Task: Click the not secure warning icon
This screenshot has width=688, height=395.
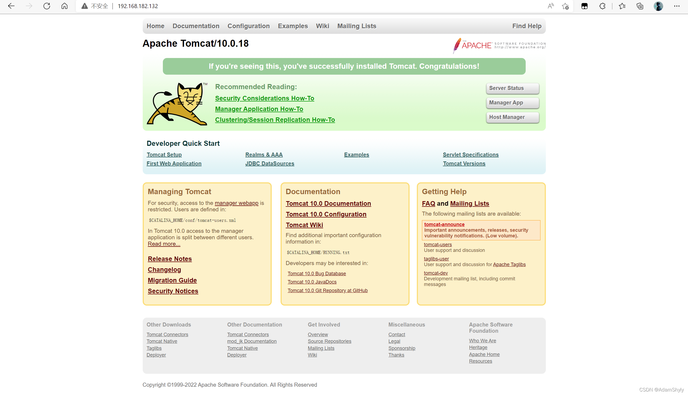Action: [85, 6]
